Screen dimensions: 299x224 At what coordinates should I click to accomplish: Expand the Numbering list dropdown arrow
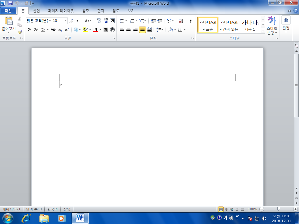click(x=136, y=21)
